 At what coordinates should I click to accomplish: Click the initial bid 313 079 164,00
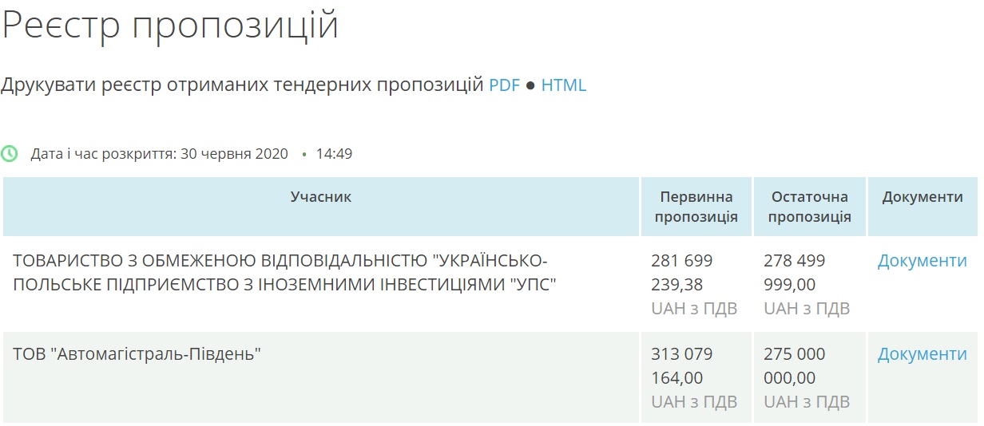(x=682, y=365)
